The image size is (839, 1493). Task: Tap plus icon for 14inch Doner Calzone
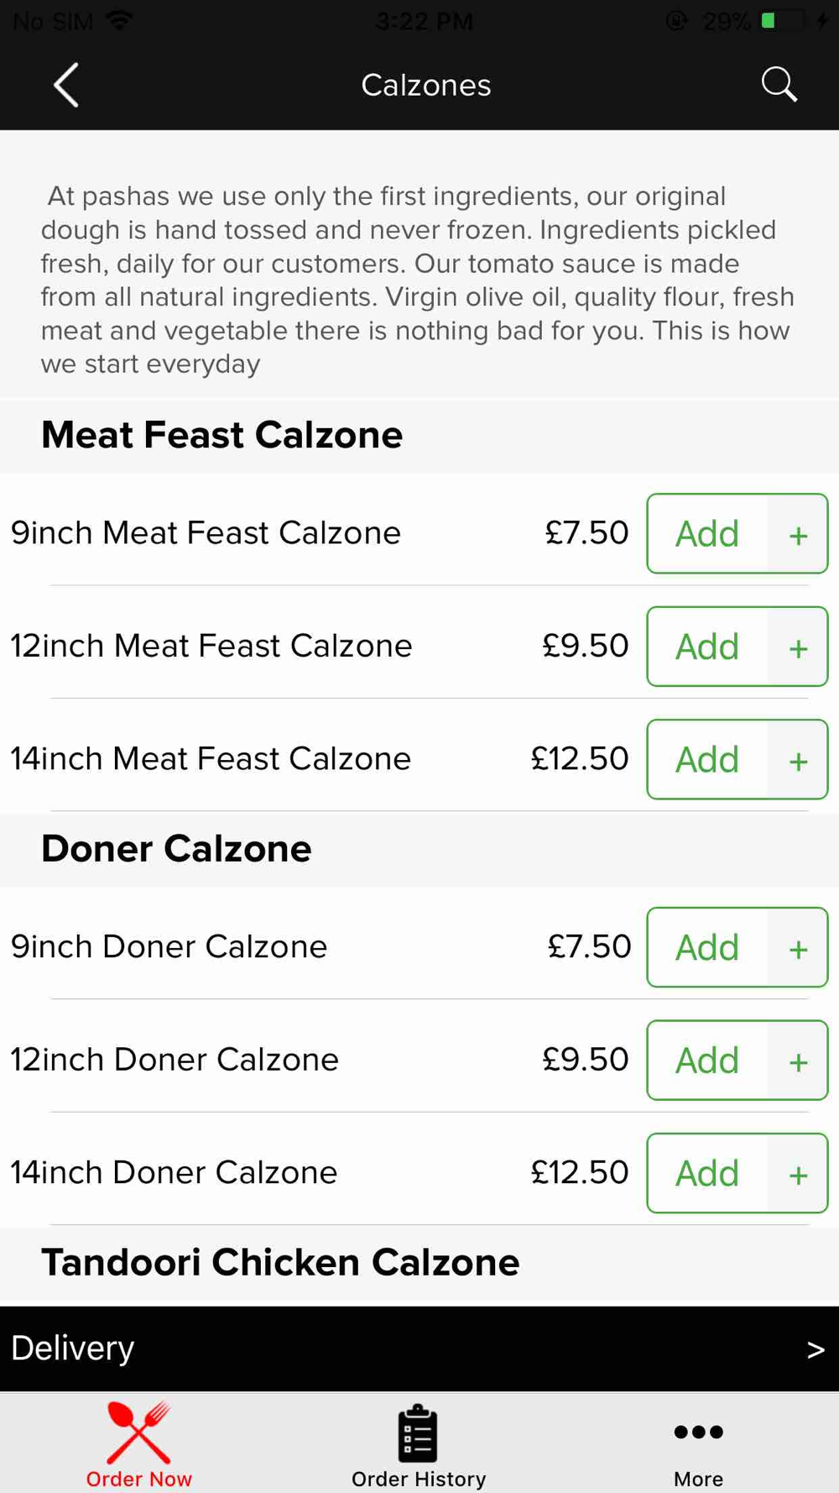tap(798, 1174)
